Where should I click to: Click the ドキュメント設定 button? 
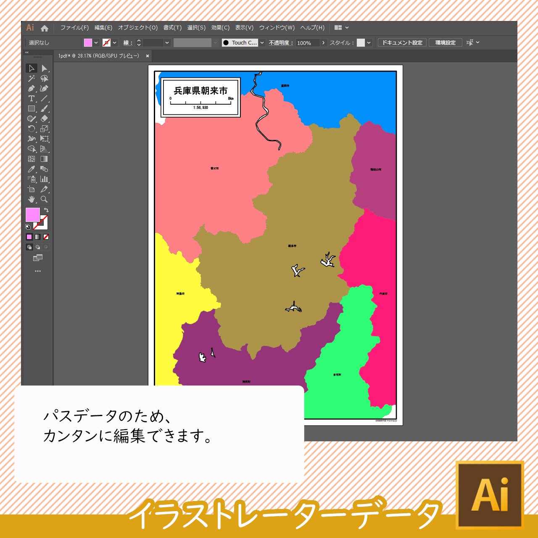(402, 42)
